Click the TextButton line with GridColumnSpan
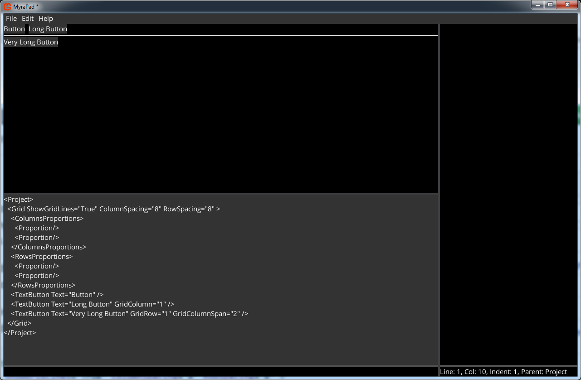 (x=129, y=314)
